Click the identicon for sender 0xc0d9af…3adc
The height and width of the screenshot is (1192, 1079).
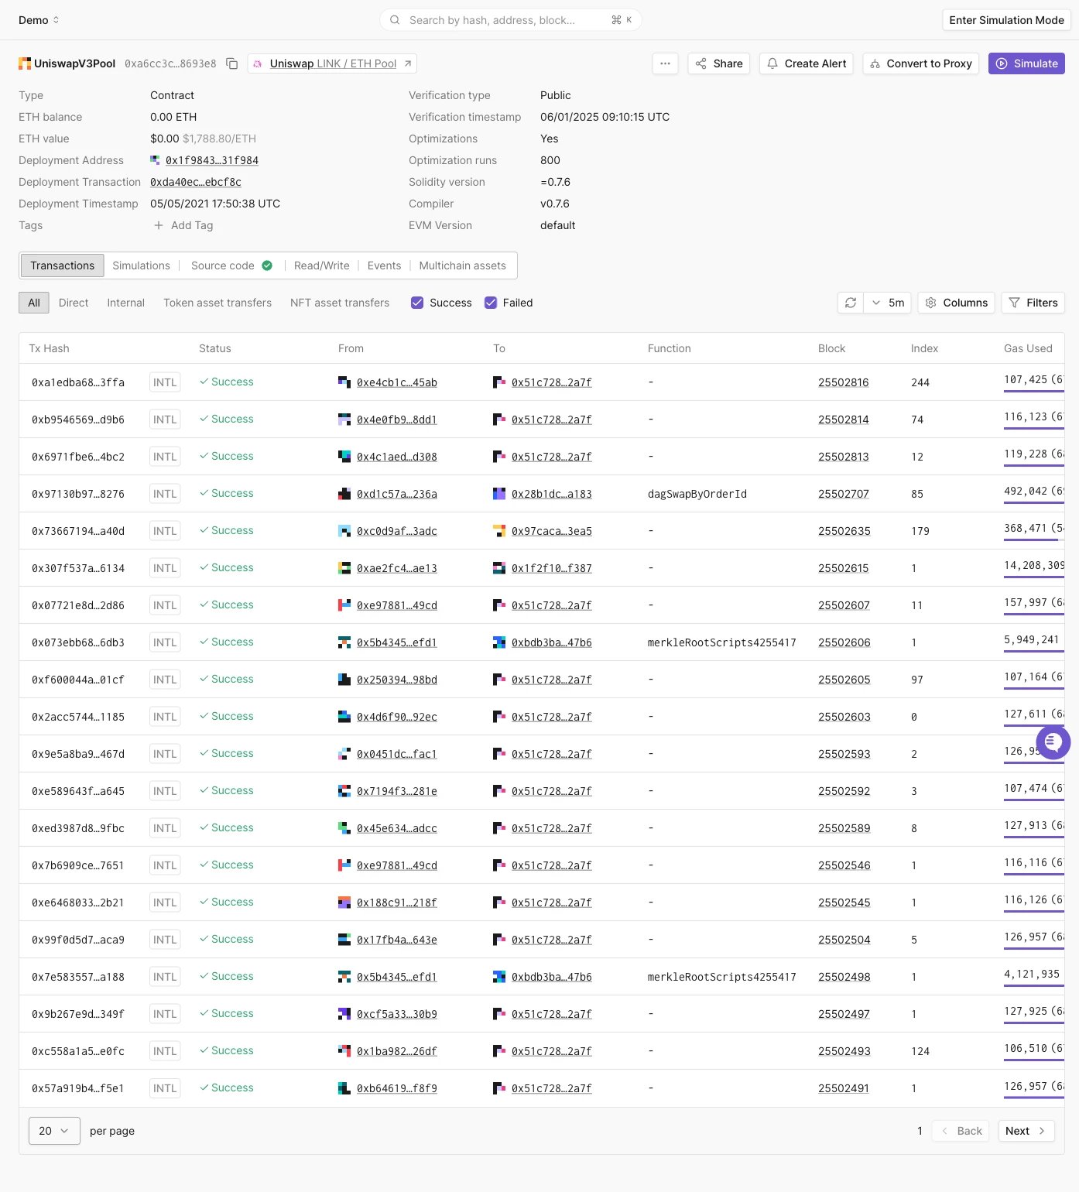344,530
